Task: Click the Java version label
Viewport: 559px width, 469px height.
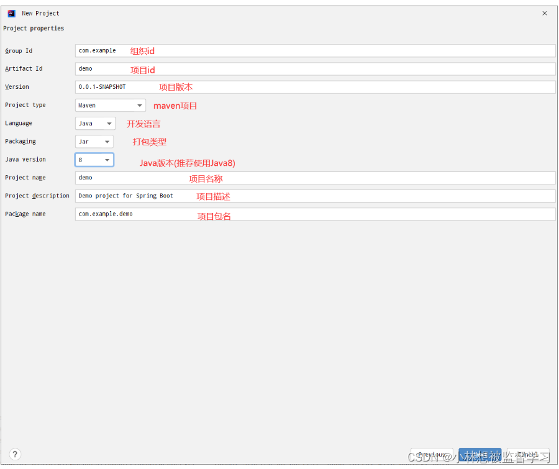Action: point(25,160)
